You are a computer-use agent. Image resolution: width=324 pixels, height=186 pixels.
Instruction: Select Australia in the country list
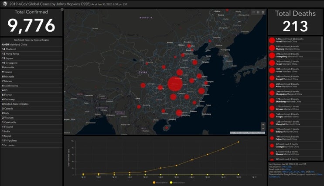pos(31,67)
